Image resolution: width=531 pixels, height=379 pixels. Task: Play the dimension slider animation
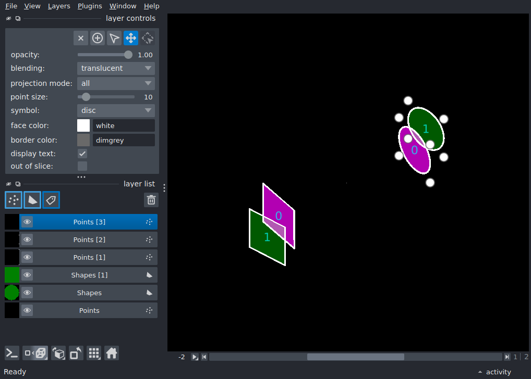coord(195,357)
